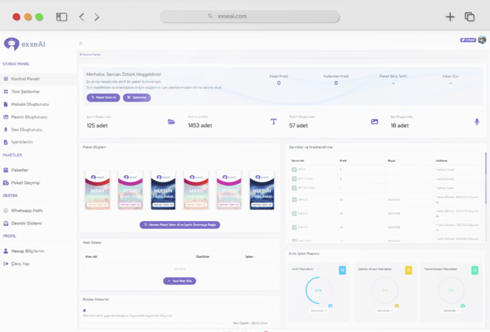
Task: Click the 'Servis Adı' column header
Action: pos(298,161)
